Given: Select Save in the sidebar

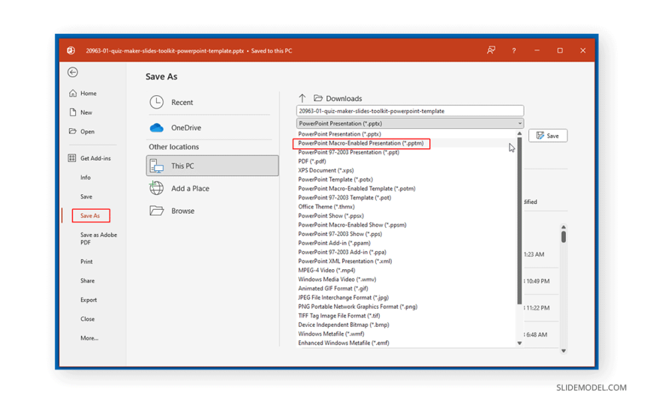Looking at the screenshot, I should (86, 196).
